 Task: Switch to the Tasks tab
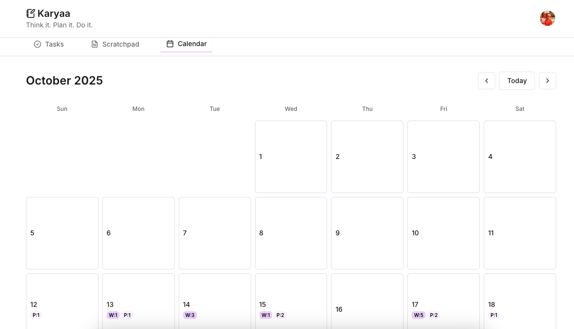[x=49, y=44]
